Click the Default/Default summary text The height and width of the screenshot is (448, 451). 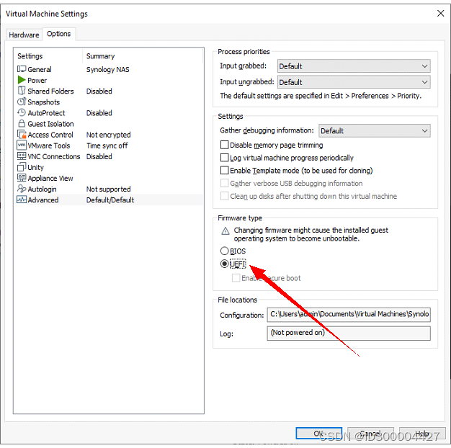point(110,200)
